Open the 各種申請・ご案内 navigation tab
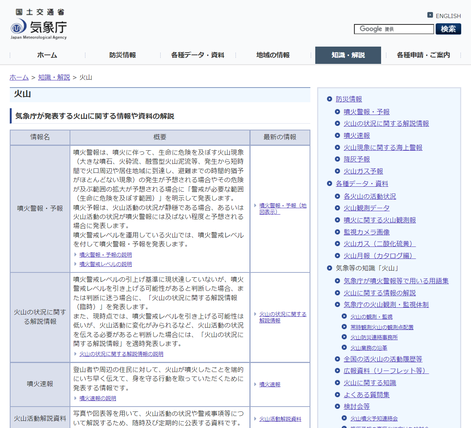Image resolution: width=471 pixels, height=428 pixels. [x=424, y=55]
